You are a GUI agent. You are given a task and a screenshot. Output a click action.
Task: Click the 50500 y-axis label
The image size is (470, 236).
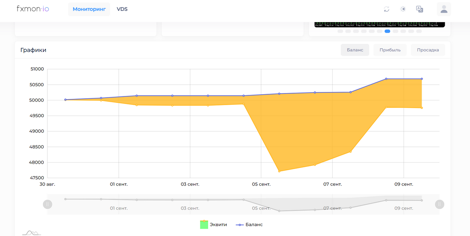(36, 85)
